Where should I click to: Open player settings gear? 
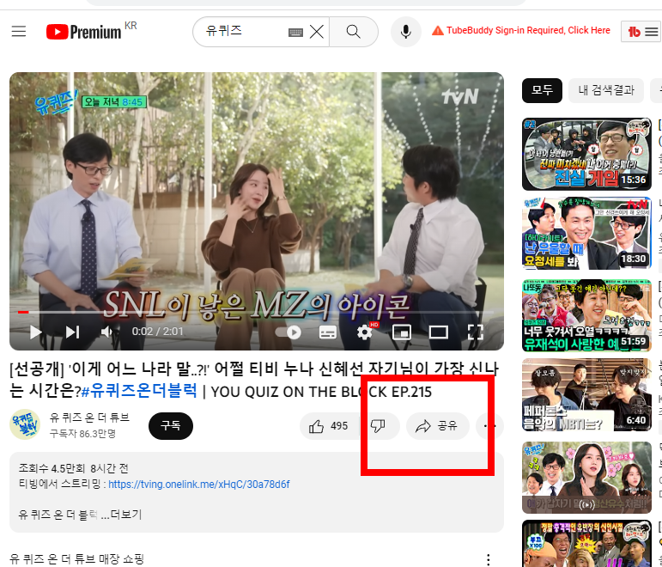click(x=365, y=332)
